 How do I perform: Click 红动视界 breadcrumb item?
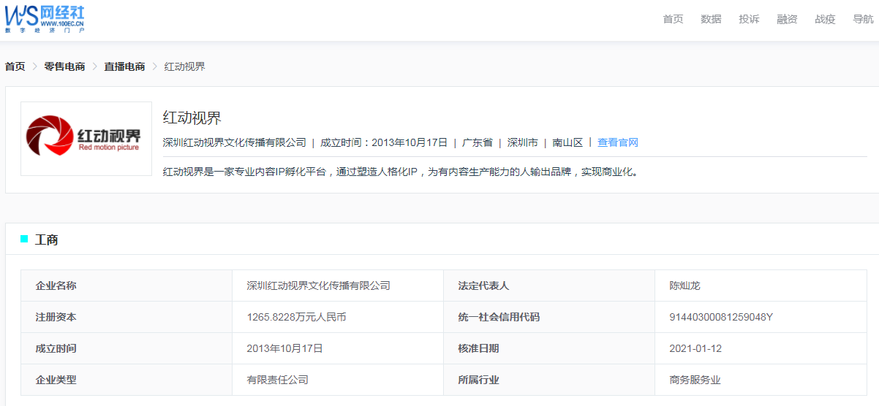(184, 66)
